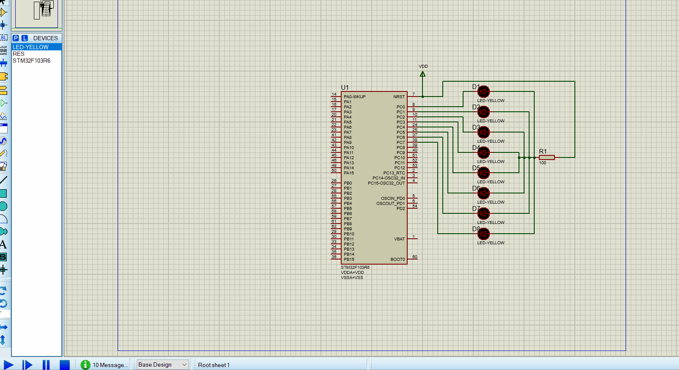Viewport: 679px width, 370px height.
Task: Select the Active popup mode tool
Action: (x=3, y=128)
